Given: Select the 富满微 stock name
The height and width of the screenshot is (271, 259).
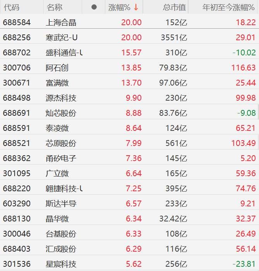Looking at the screenshot, I should (x=57, y=83).
